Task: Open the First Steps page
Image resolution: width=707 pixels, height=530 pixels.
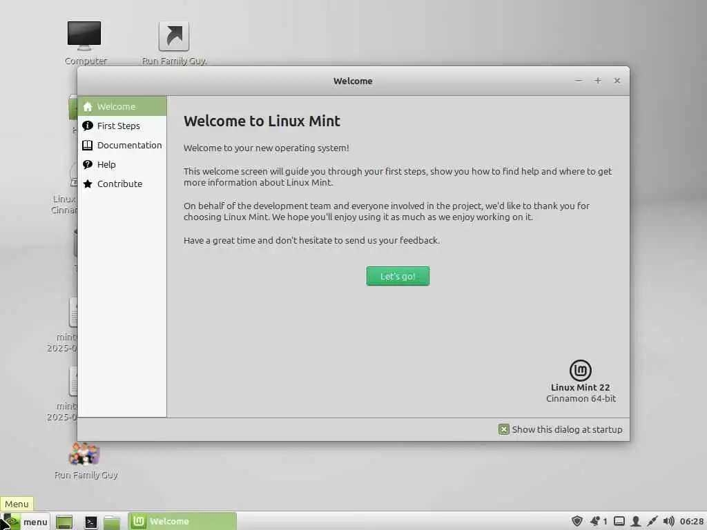Action: coord(122,126)
